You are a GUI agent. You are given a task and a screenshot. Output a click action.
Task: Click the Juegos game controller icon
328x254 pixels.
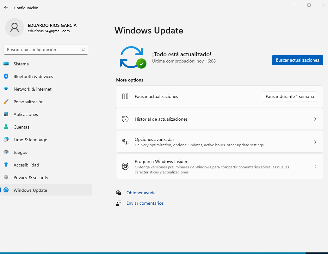click(6, 152)
